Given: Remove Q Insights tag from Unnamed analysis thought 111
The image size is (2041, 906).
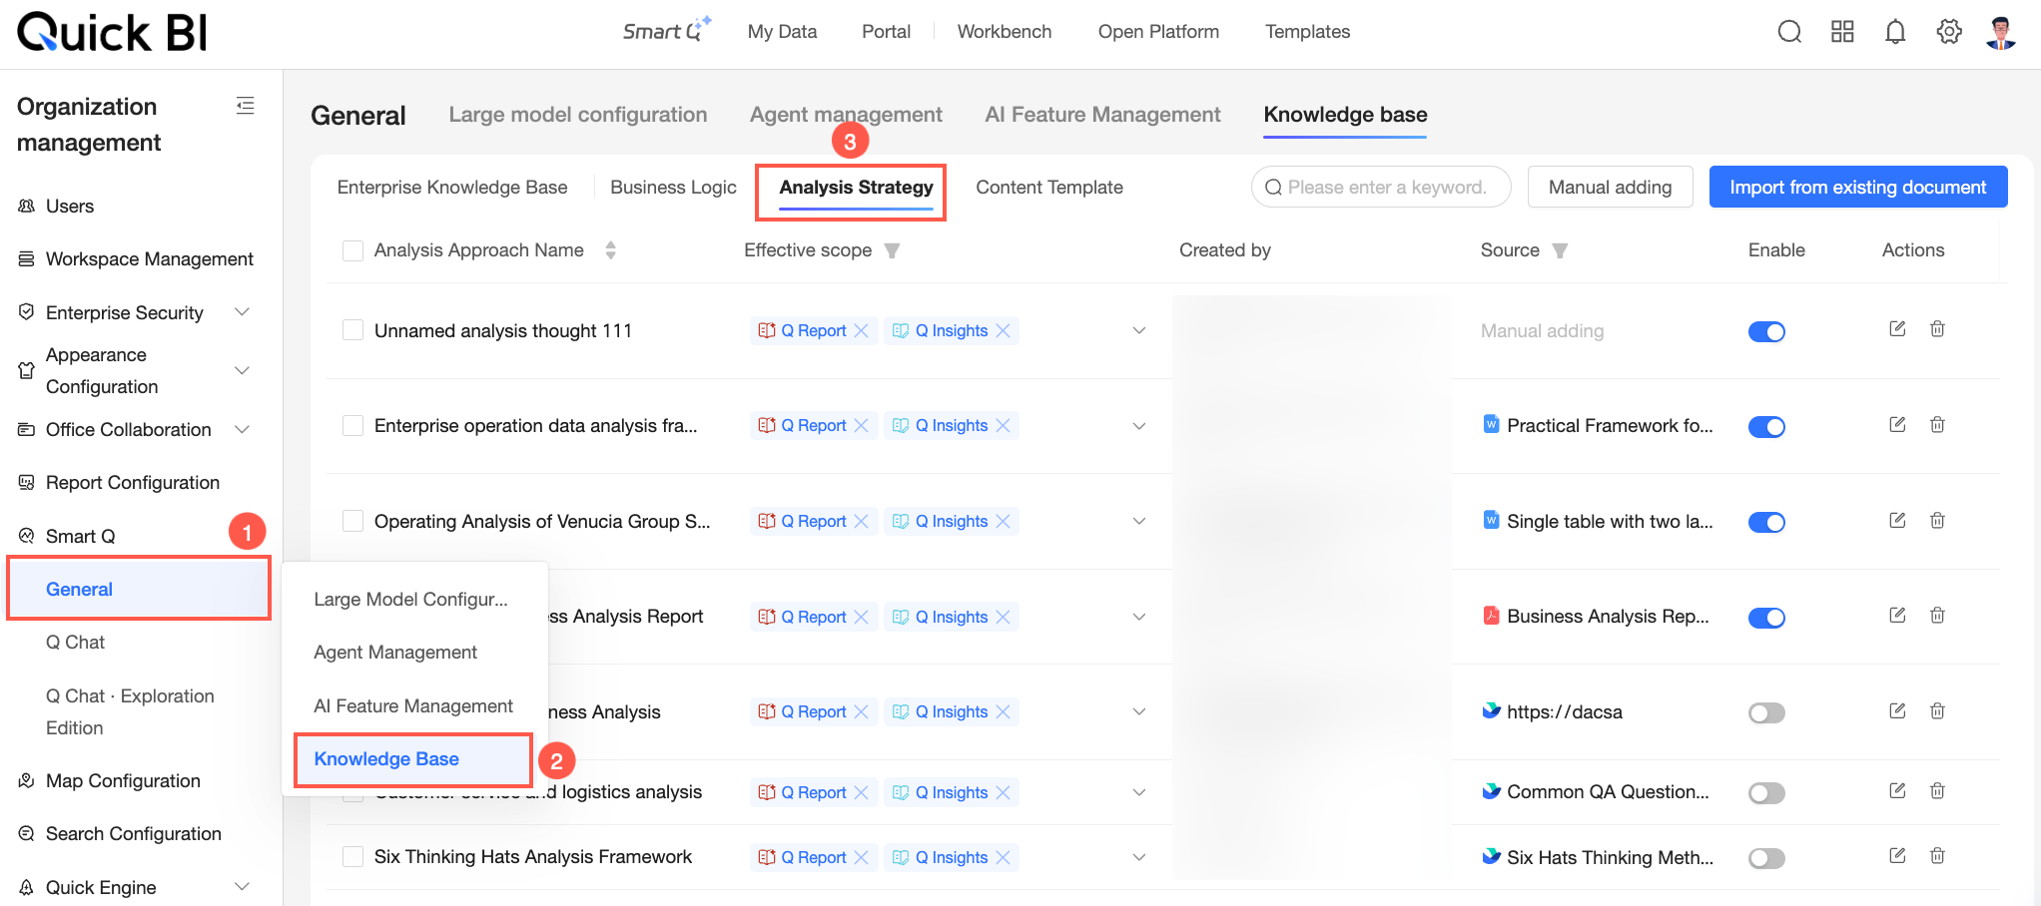Looking at the screenshot, I should click(1003, 330).
